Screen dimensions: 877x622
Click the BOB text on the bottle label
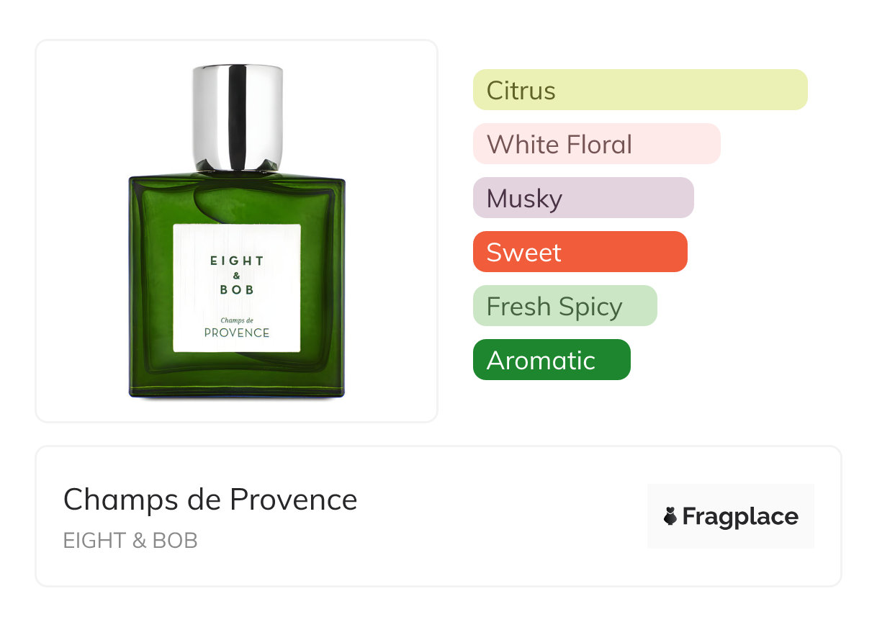click(237, 289)
